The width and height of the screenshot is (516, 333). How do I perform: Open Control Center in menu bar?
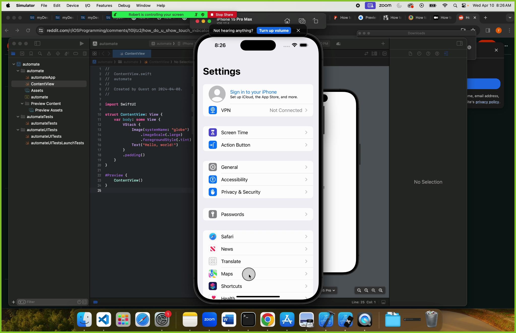(464, 5)
